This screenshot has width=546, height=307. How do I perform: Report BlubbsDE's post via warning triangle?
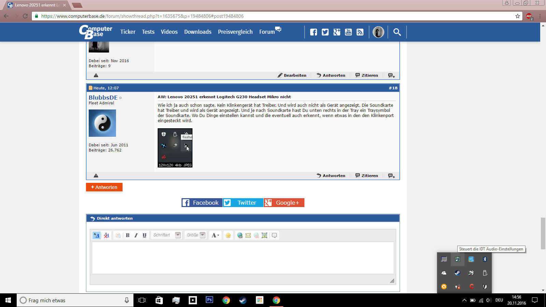pos(96,176)
